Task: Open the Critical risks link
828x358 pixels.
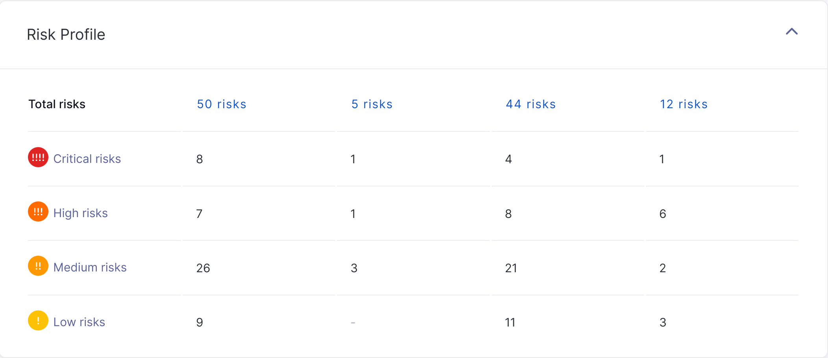Action: (87, 159)
